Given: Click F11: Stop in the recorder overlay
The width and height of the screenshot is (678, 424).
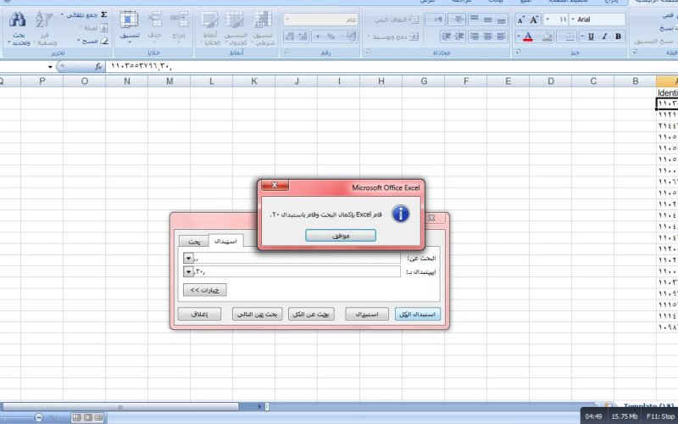Looking at the screenshot, I should pos(660,416).
